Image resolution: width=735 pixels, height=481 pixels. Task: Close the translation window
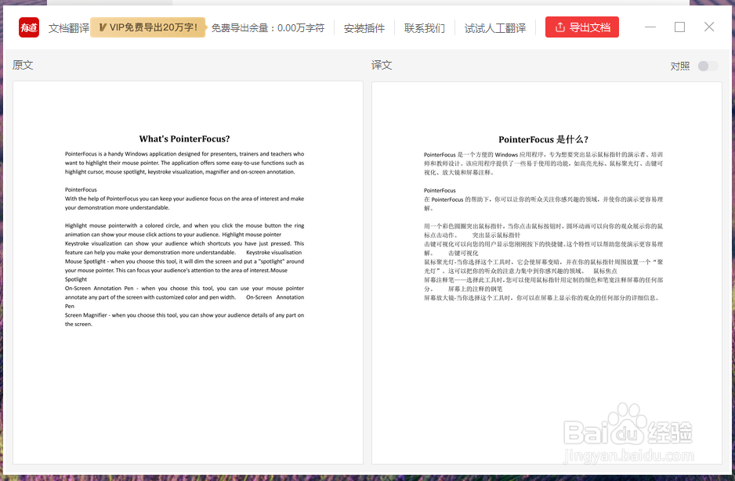pyautogui.click(x=709, y=27)
